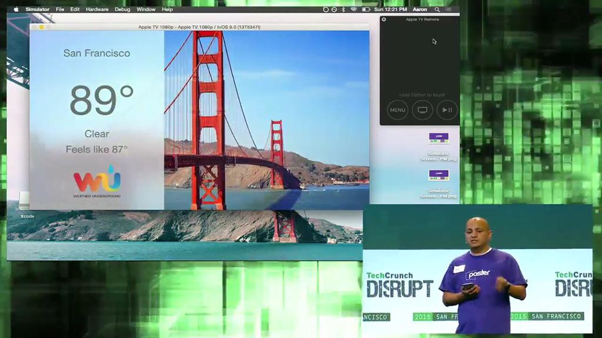Click the Apple TV Remote touch surface
This screenshot has height=338, width=602.
(420, 58)
